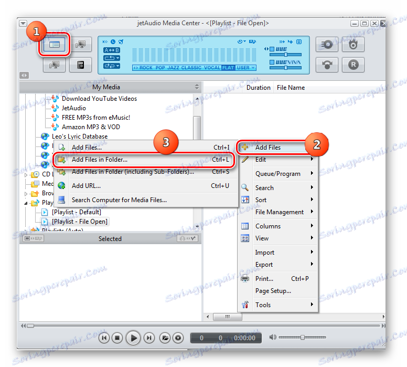The height and width of the screenshot is (367, 407).
Task: Select the JAZZ equalizer preset
Action: [173, 68]
